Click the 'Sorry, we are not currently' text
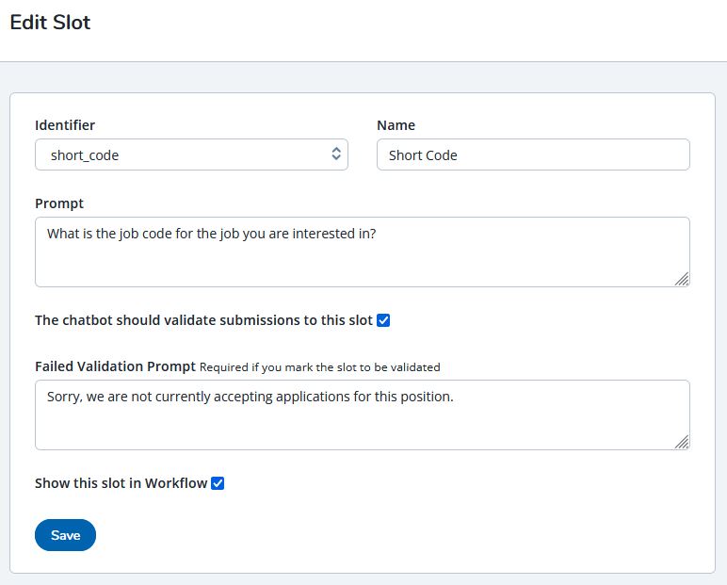 point(250,397)
